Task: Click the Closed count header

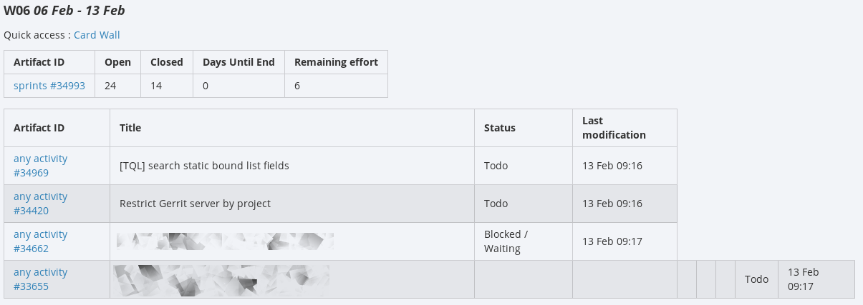Action: [x=167, y=62]
